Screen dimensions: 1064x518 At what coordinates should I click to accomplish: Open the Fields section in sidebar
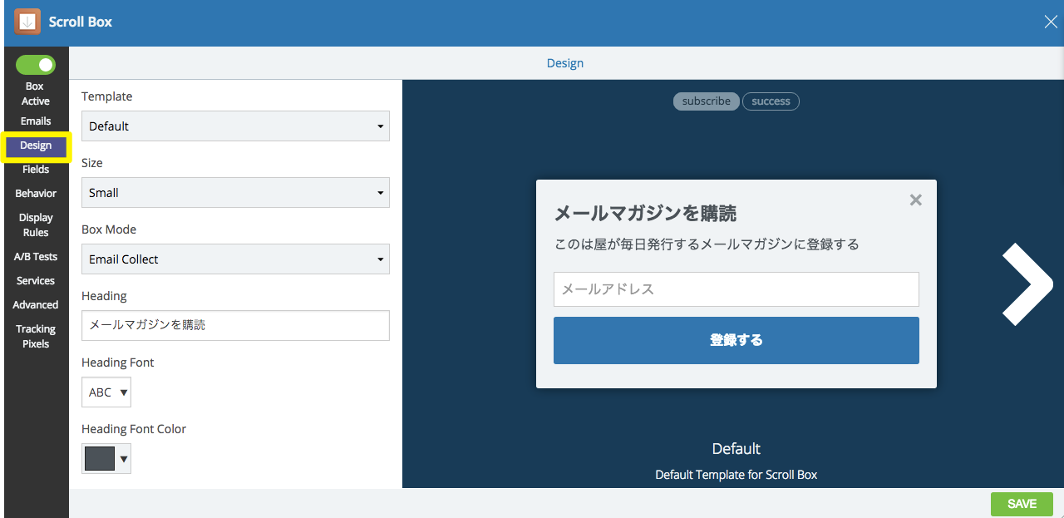36,170
